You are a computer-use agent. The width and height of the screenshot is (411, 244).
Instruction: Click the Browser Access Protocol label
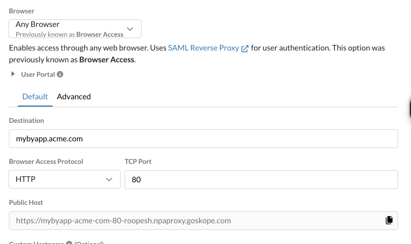click(46, 161)
